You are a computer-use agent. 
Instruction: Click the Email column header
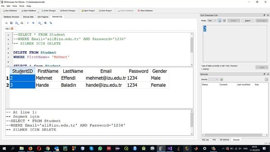(106, 71)
